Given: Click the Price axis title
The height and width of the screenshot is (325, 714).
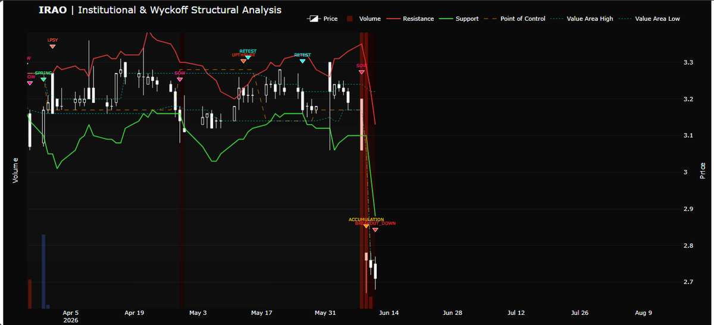Looking at the screenshot, I should [703, 171].
